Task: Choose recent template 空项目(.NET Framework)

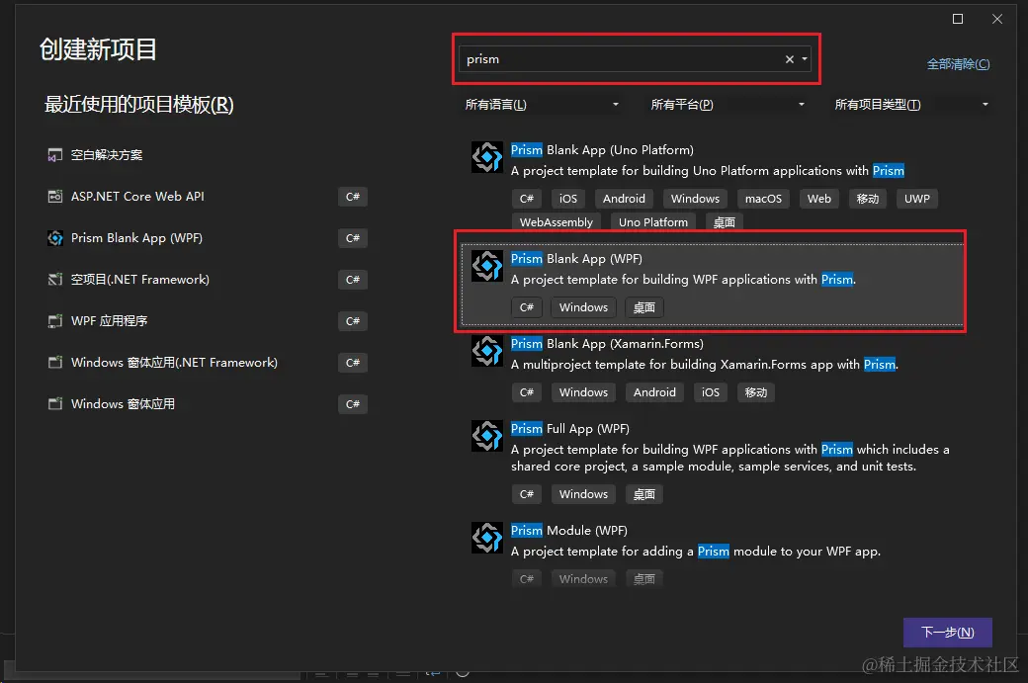Action: (x=208, y=280)
